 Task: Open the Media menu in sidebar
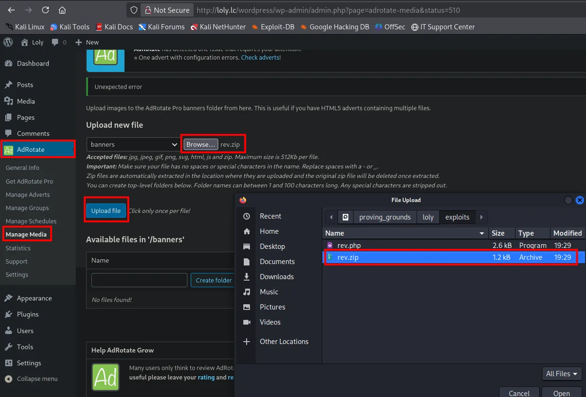pos(38,101)
